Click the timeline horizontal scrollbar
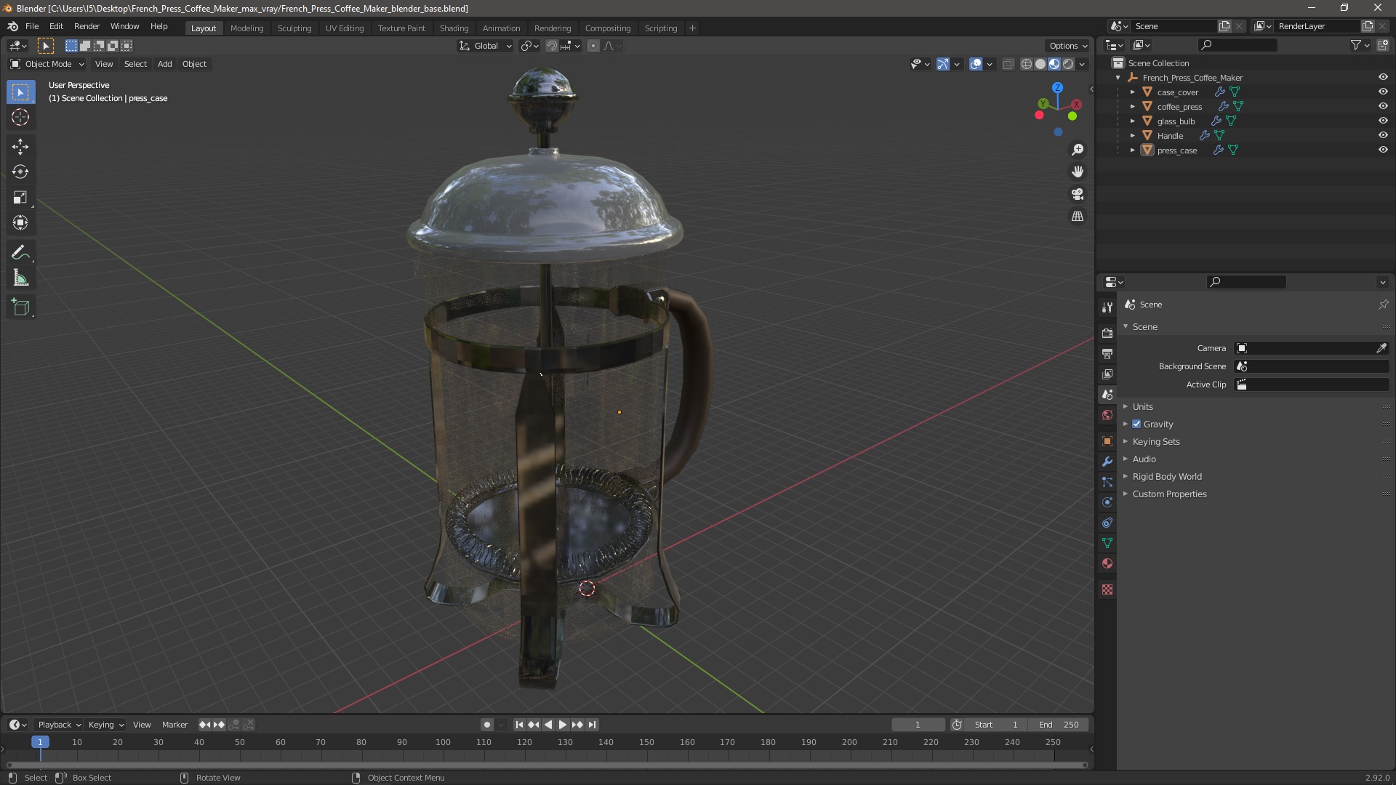 [x=545, y=765]
